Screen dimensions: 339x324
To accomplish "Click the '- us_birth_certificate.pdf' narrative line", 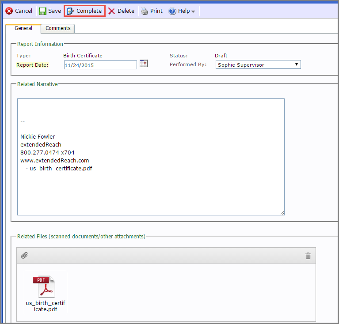I will point(59,169).
